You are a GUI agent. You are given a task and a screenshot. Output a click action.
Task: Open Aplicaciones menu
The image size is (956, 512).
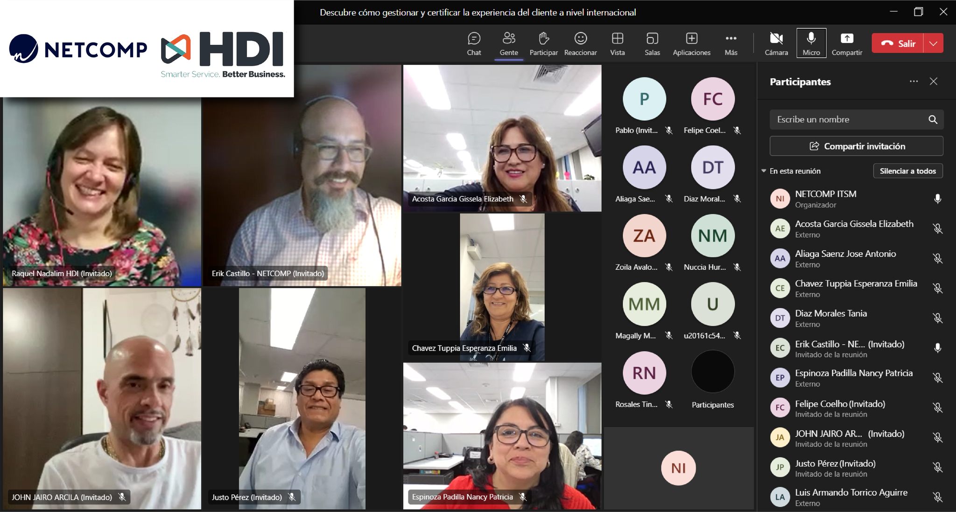[691, 44]
